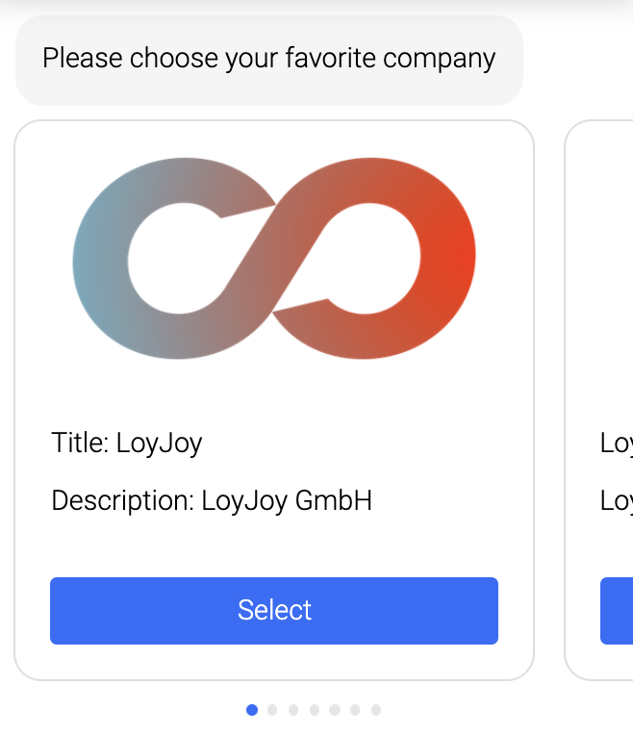Select the fifth carousel page dot
The width and height of the screenshot is (633, 735).
click(335, 710)
